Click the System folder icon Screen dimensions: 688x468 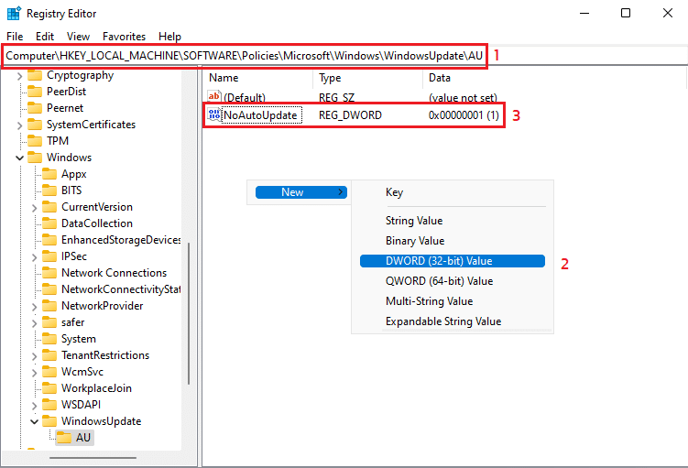pyautogui.click(x=49, y=339)
